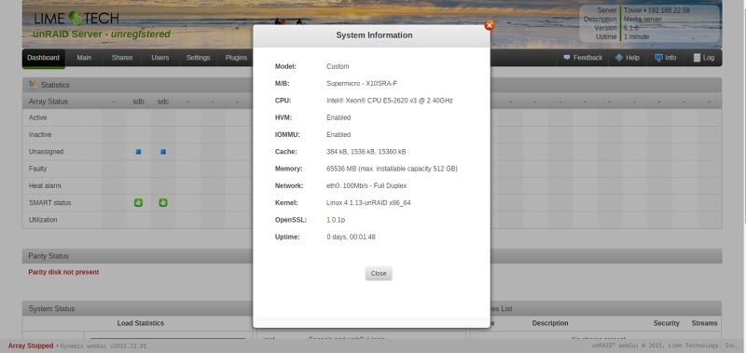Click the Lime Tech logo
The width and height of the screenshot is (746, 353).
pyautogui.click(x=76, y=19)
